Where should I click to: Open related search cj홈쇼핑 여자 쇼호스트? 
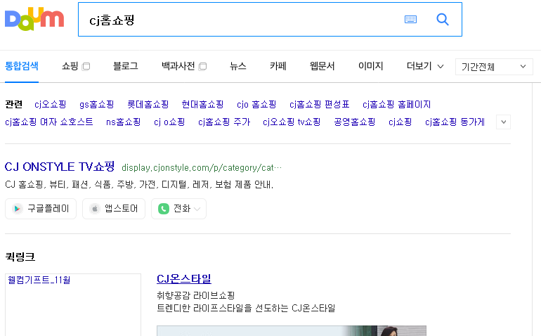click(x=49, y=122)
